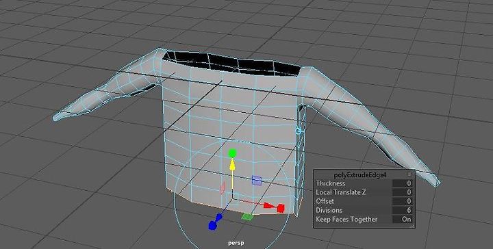
Task: Click the Thickness value field
Action: [402, 183]
